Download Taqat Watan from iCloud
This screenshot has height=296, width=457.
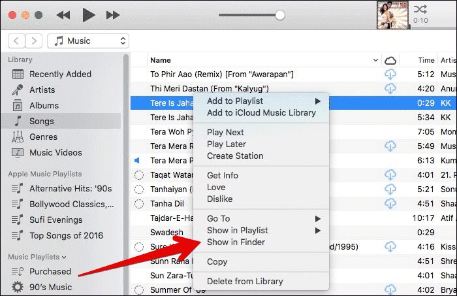(x=390, y=174)
